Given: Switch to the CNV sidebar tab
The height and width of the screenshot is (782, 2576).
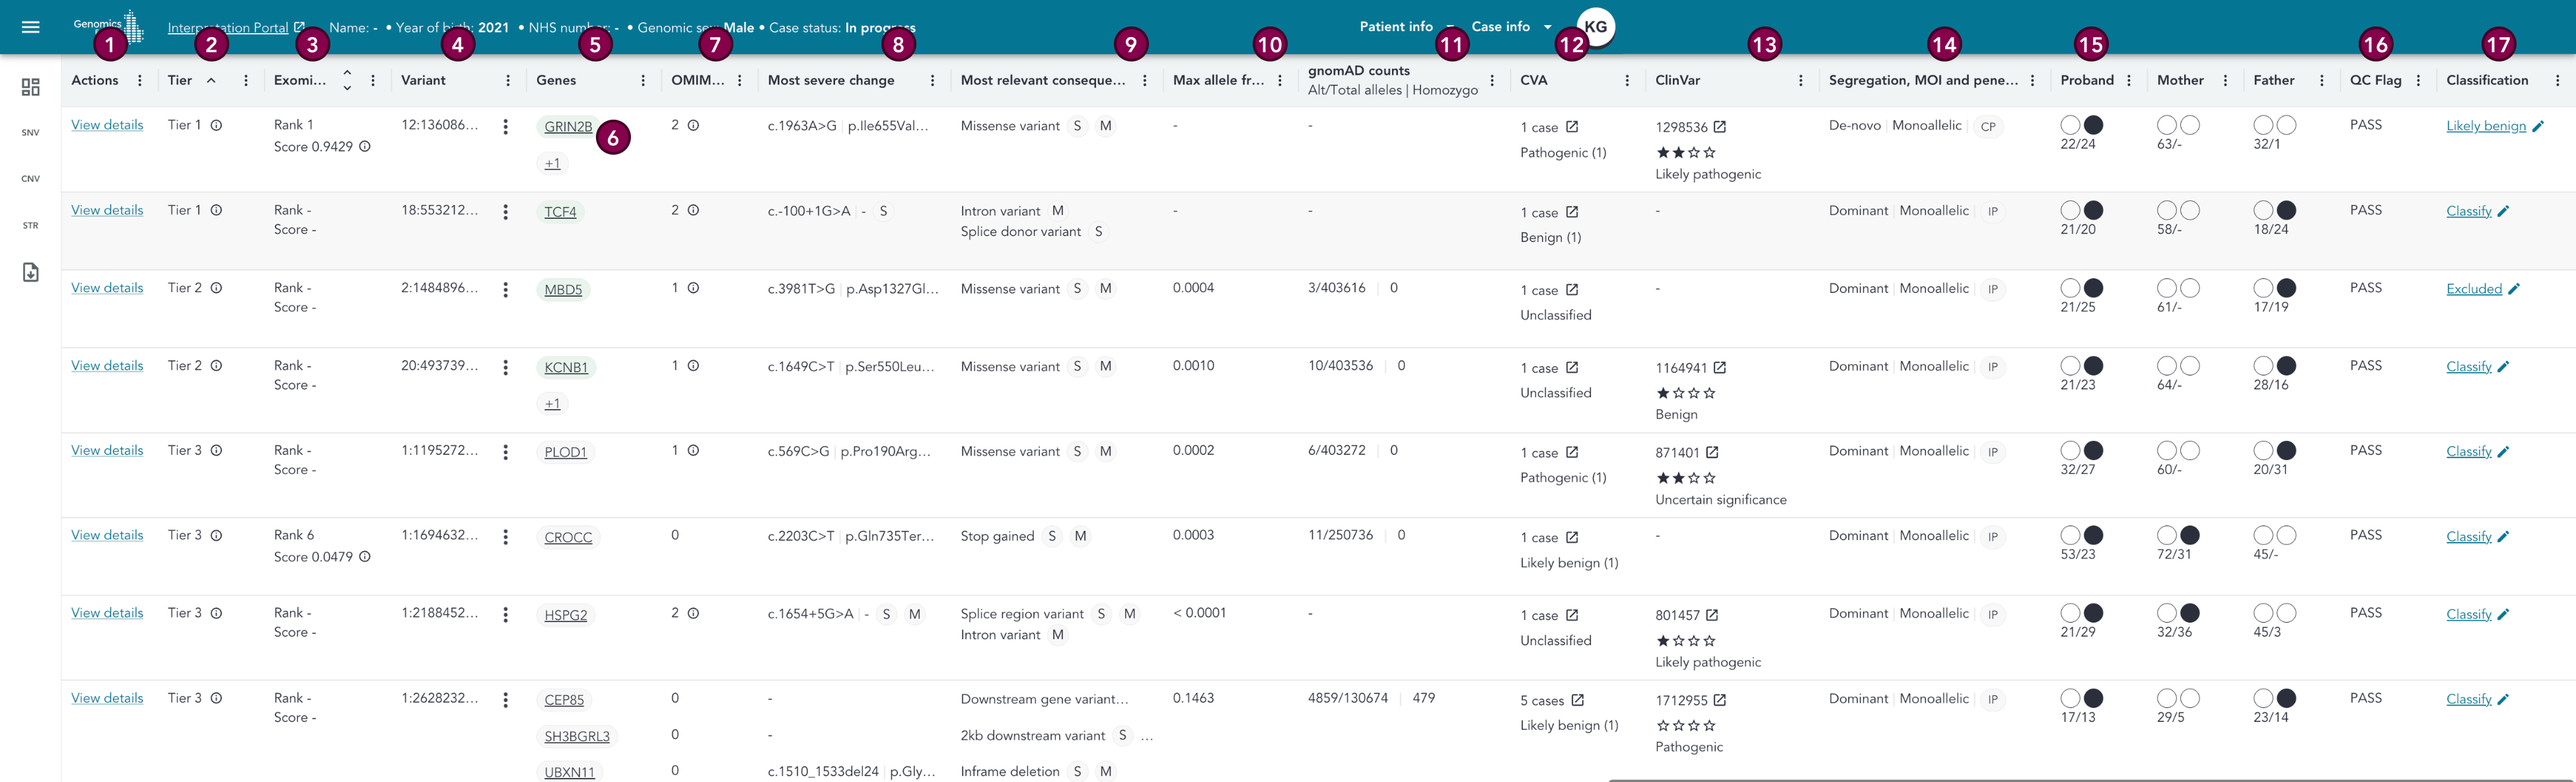Looking at the screenshot, I should [x=30, y=179].
